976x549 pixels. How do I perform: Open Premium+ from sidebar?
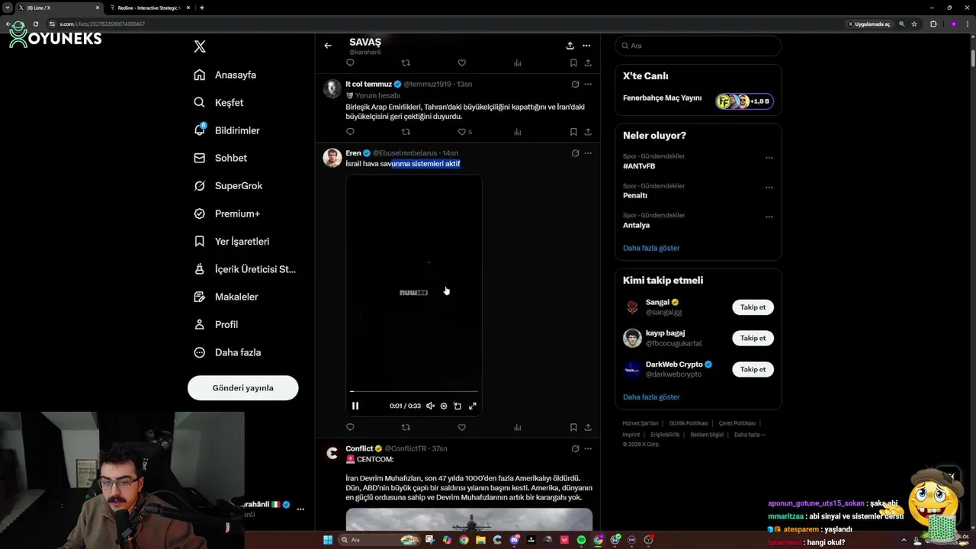tap(226, 213)
